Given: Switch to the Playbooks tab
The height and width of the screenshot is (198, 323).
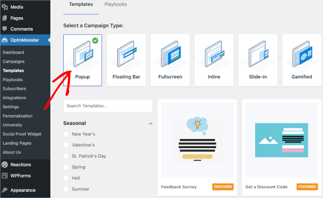Looking at the screenshot, I should pos(116,4).
